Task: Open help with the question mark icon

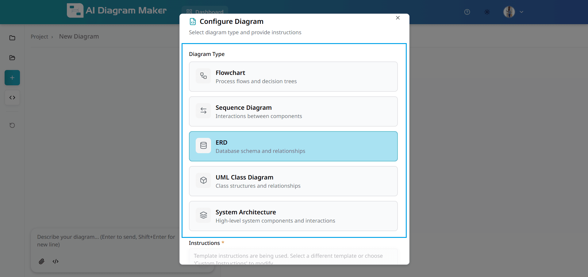Action: click(x=467, y=12)
